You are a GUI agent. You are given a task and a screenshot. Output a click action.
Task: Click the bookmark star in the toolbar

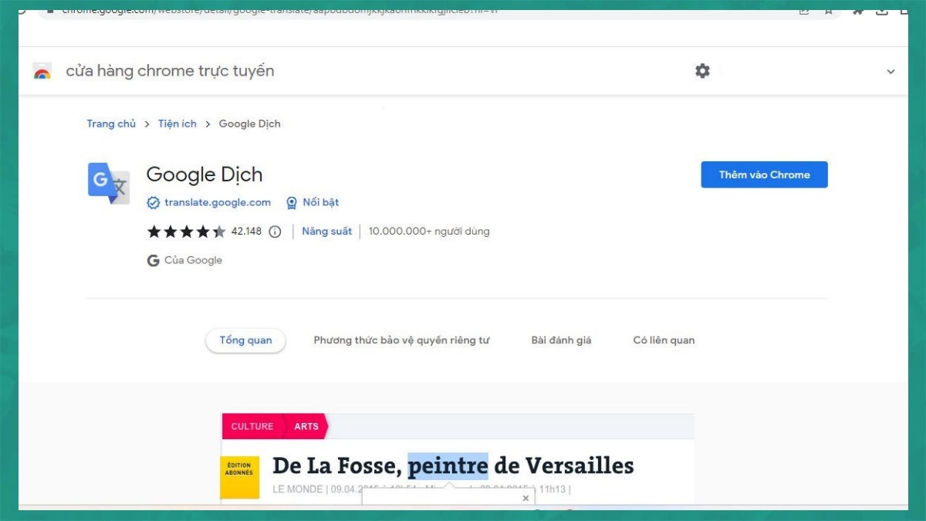click(x=828, y=10)
